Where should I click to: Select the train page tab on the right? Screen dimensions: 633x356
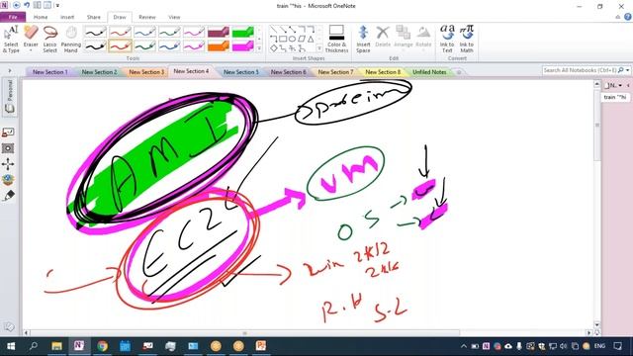pos(615,97)
